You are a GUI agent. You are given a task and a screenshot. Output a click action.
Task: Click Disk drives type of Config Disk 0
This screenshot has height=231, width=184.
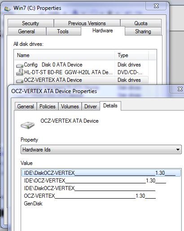[129, 65]
